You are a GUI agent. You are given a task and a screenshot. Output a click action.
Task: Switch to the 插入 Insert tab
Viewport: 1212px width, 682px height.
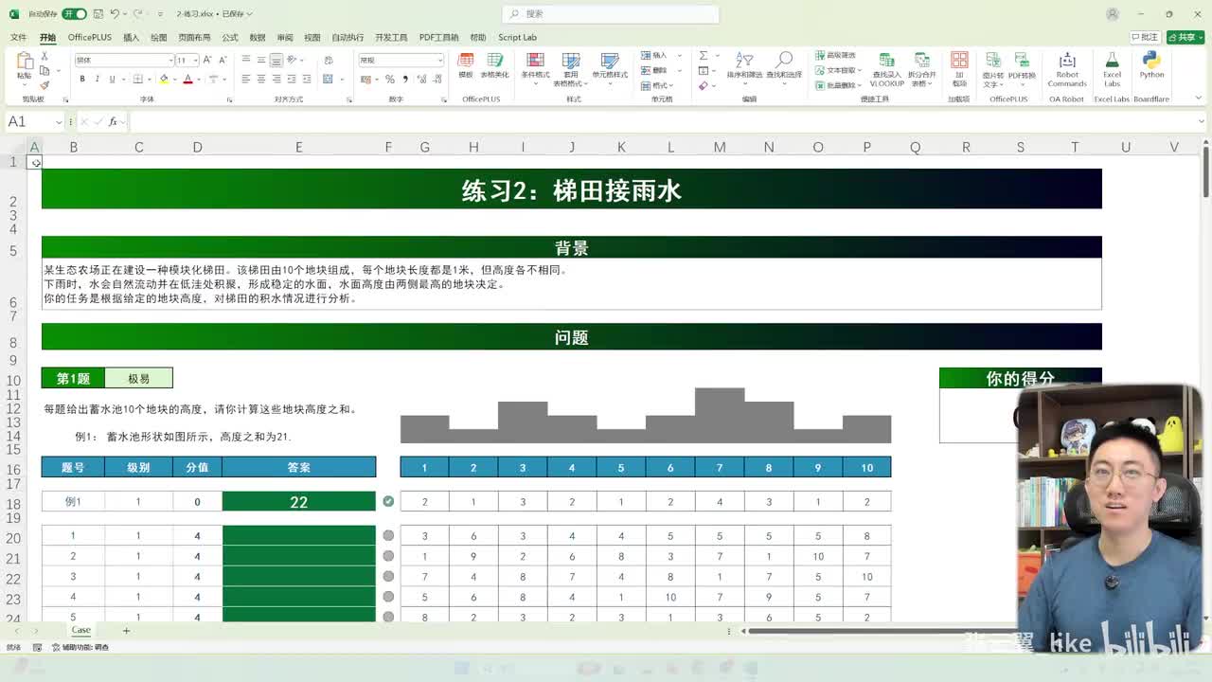point(131,37)
